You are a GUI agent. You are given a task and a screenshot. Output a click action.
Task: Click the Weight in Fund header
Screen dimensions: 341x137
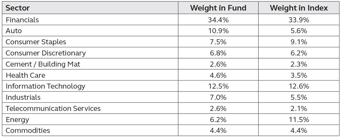[x=218, y=8]
